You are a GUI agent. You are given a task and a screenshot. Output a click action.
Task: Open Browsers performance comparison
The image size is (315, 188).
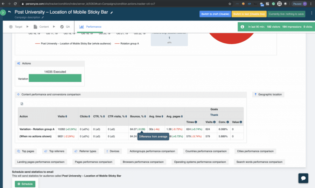pyautogui.click(x=143, y=162)
